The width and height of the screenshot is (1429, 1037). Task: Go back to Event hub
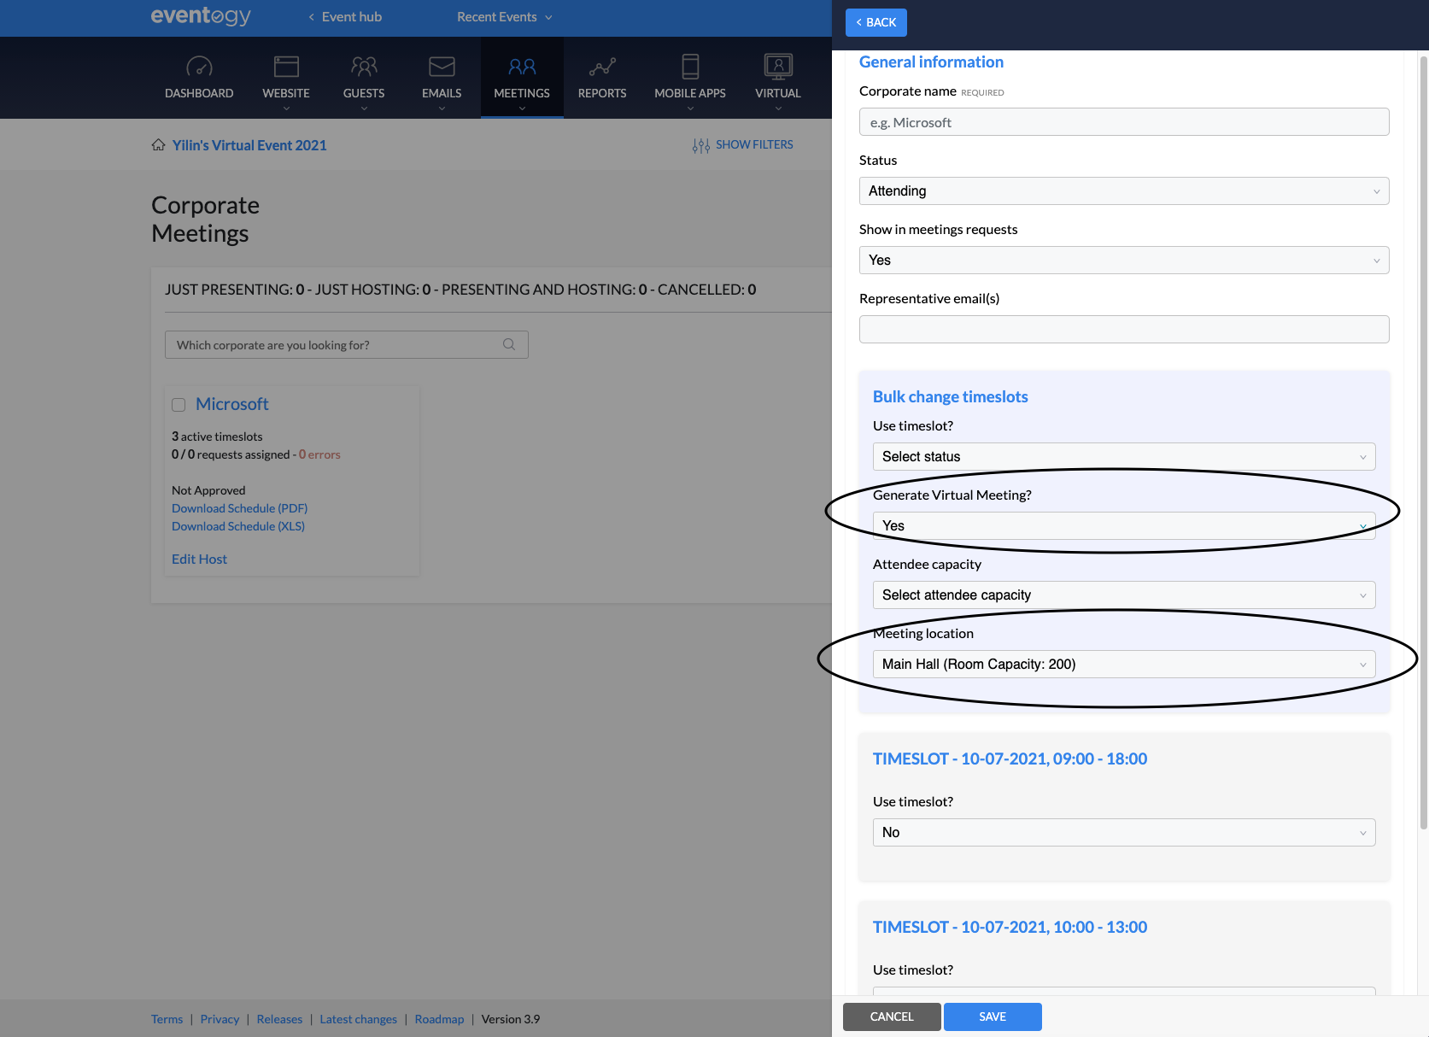[345, 17]
